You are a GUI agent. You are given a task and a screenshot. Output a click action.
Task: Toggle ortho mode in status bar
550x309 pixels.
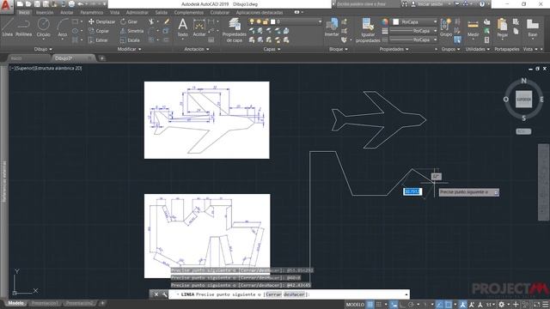(x=402, y=305)
